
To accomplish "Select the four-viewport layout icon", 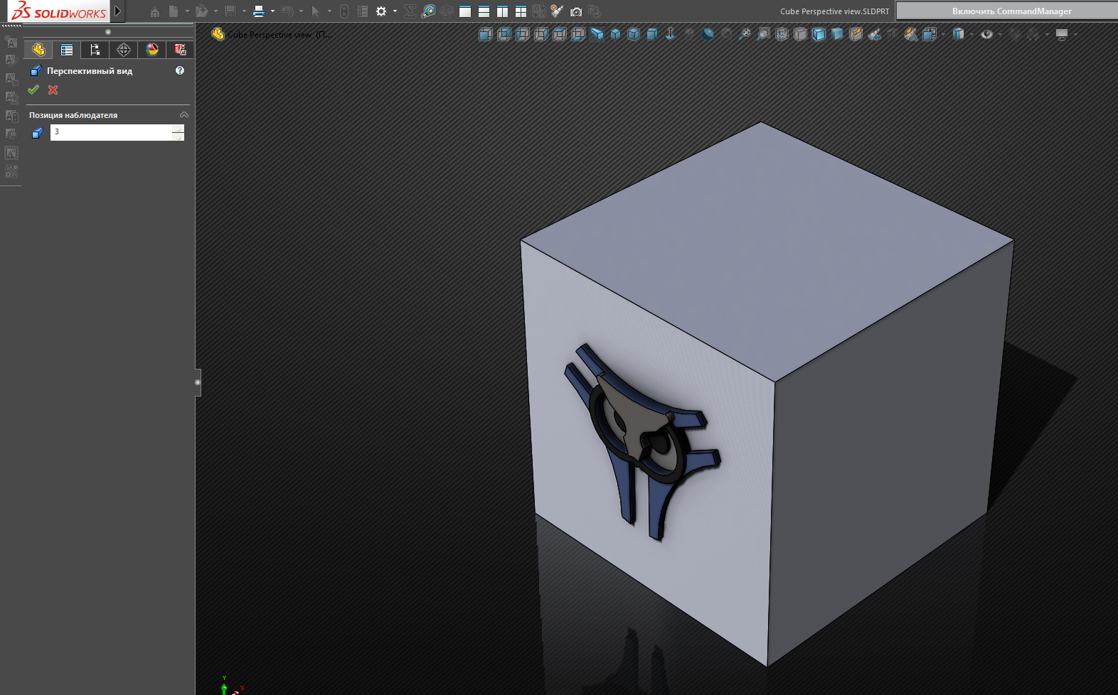I will coord(521,11).
